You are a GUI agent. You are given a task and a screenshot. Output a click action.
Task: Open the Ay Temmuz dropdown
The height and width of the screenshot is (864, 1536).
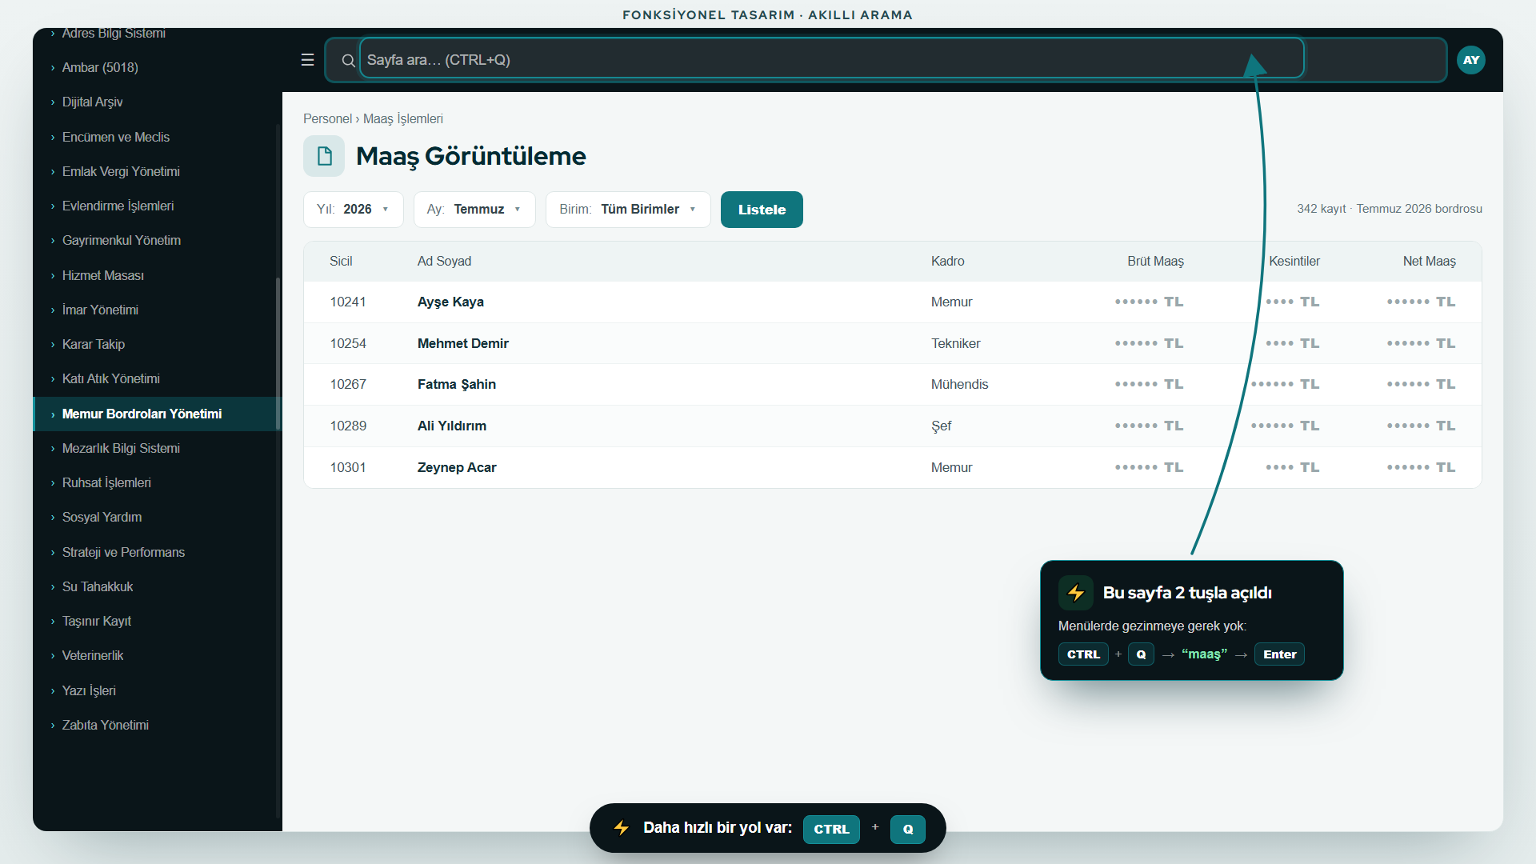coord(474,210)
